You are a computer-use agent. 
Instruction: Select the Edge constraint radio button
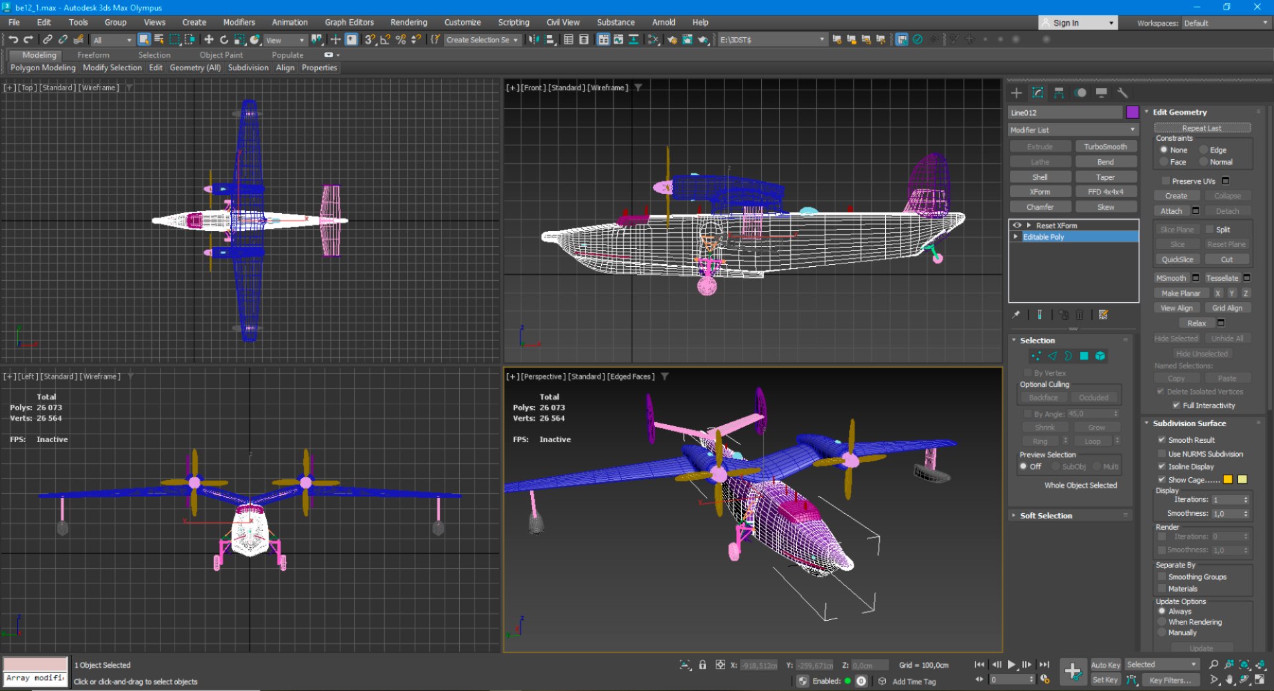(x=1204, y=150)
